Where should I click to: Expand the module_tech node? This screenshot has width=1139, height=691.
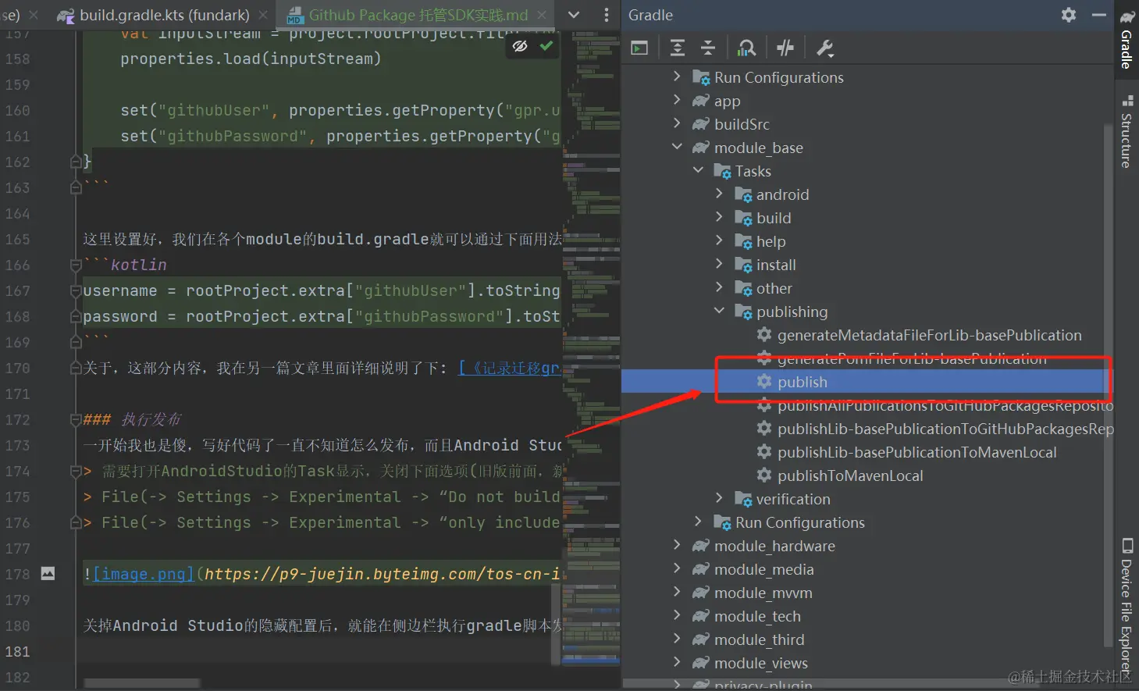pyautogui.click(x=677, y=615)
